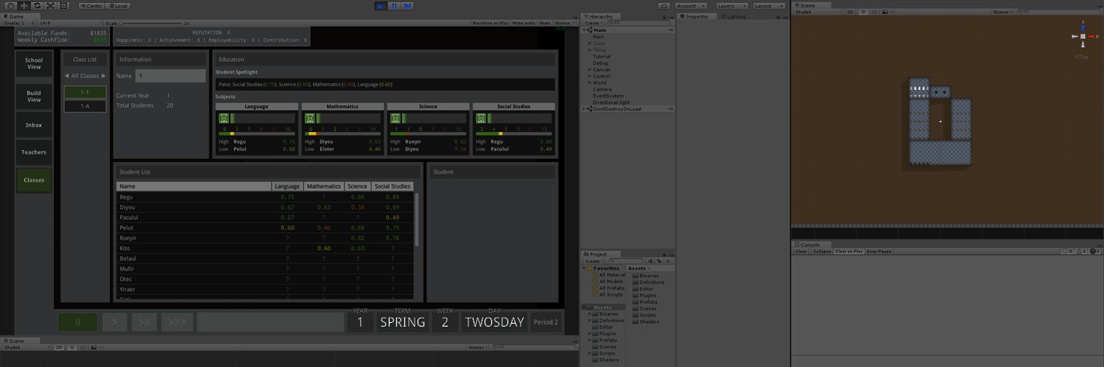This screenshot has height=367, width=1104.
Task: Click the Science subject hourglass icon
Action: 395,118
